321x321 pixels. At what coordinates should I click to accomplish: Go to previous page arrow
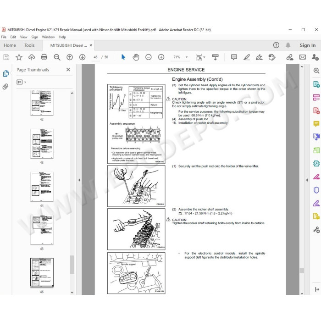[x=70, y=57]
